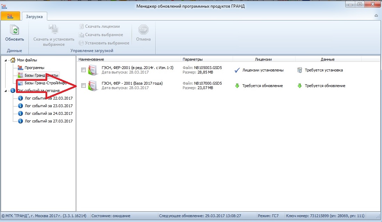
Task: Click the Файл: NB107000.GSD5 text
Action: point(202,83)
